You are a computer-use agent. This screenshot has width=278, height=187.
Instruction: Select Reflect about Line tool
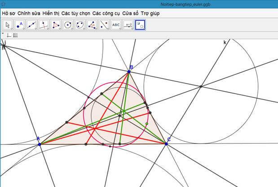pyautogui.click(x=104, y=25)
